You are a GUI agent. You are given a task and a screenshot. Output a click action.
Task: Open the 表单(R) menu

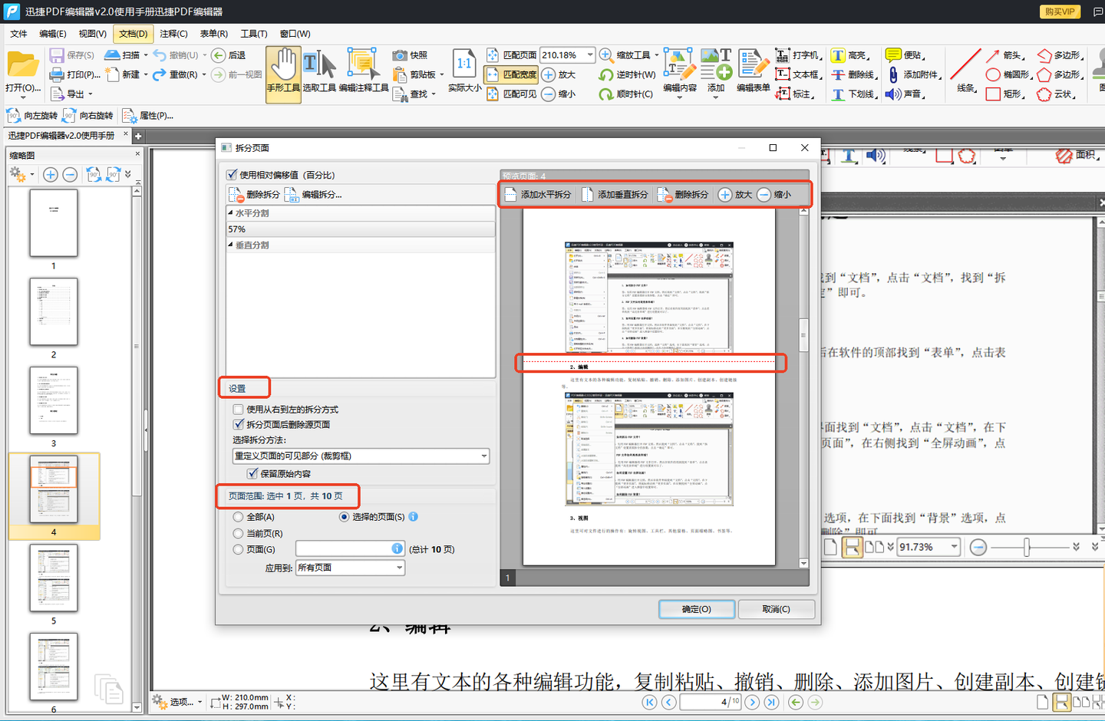213,34
